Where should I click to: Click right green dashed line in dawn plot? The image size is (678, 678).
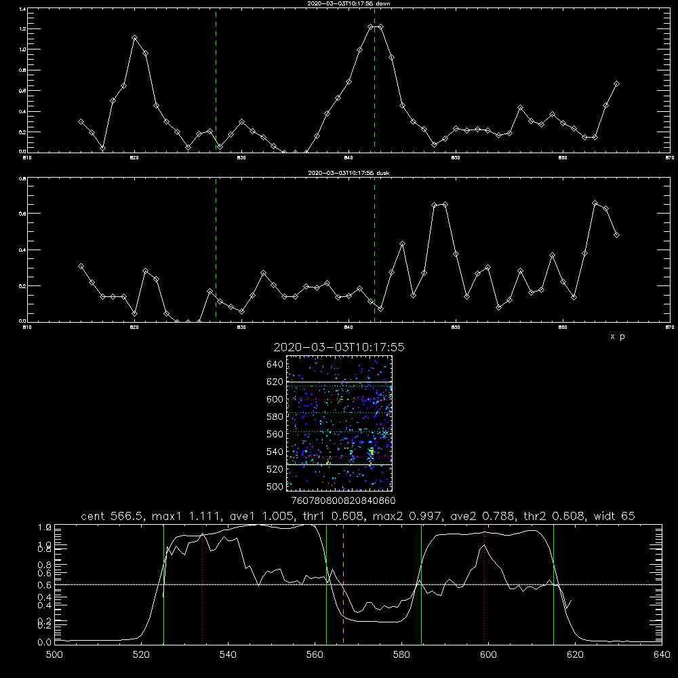click(x=374, y=80)
